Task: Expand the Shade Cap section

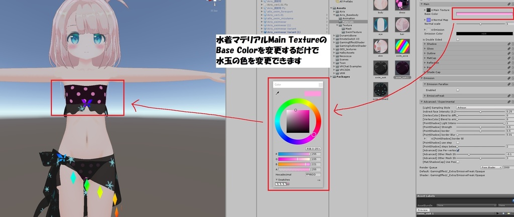Action: click(425, 72)
